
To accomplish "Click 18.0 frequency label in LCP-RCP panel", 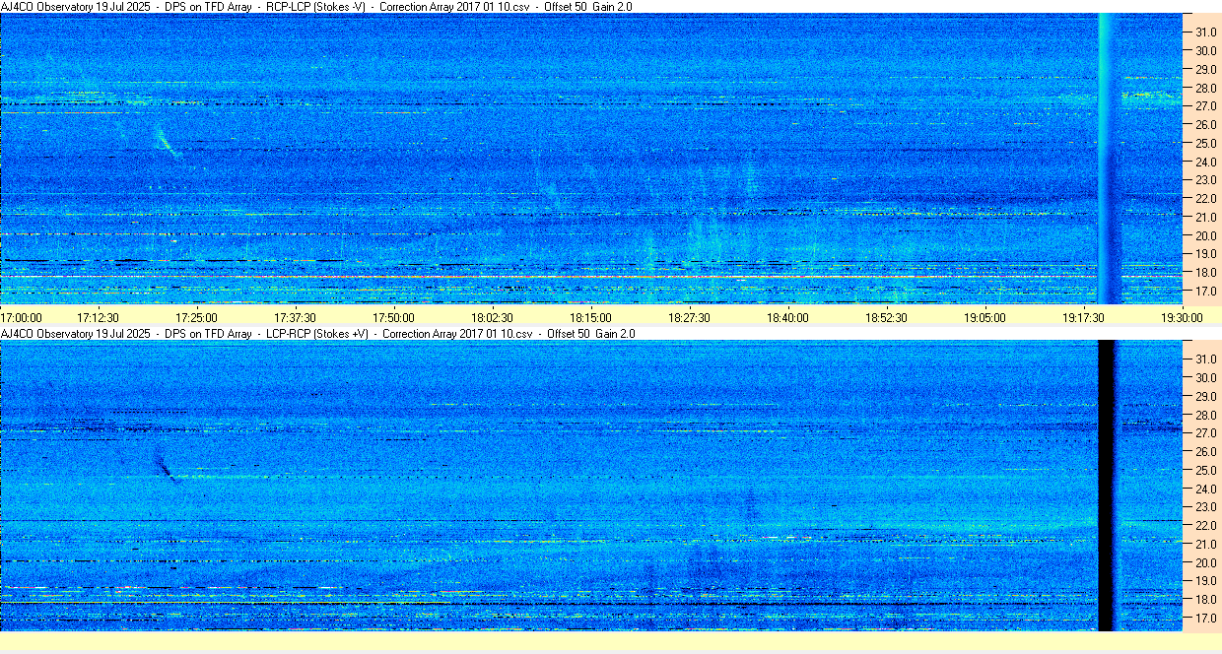I will tap(1206, 601).
